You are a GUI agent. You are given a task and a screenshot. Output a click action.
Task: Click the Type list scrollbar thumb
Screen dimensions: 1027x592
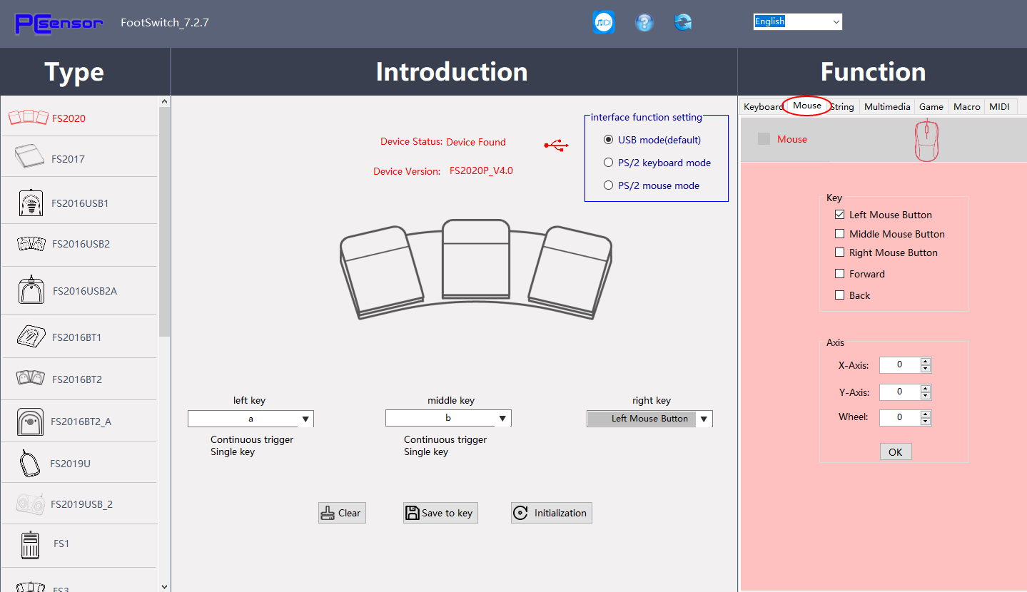tap(165, 221)
